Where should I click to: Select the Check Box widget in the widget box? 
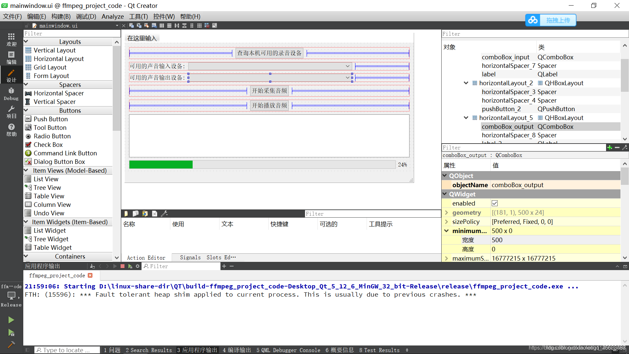[x=48, y=145]
